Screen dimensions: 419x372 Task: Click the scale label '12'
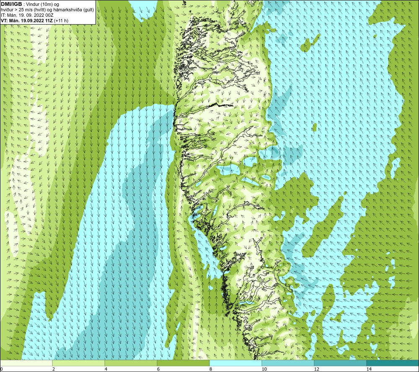click(316, 369)
